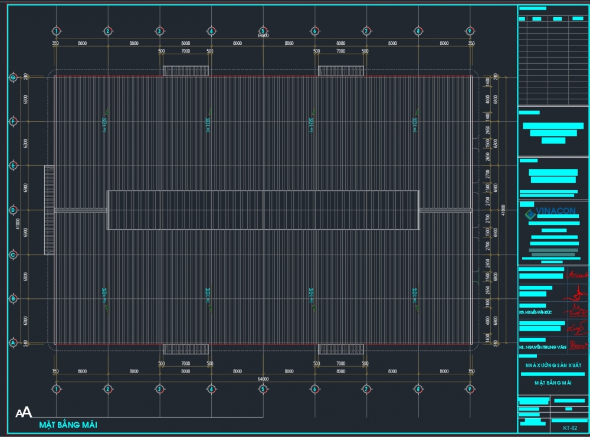This screenshot has width=590, height=437.
Task: Select grid axis bubble D
Action: [12, 210]
